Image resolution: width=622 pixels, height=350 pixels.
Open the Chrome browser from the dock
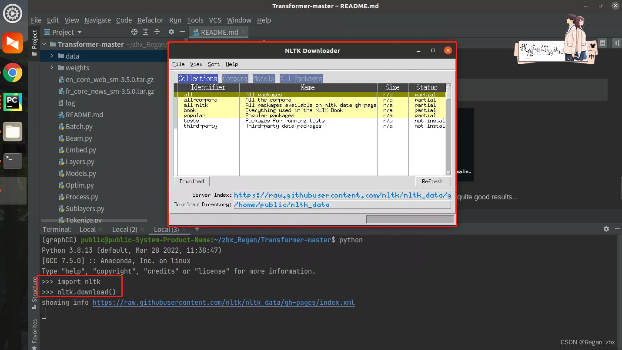click(13, 73)
